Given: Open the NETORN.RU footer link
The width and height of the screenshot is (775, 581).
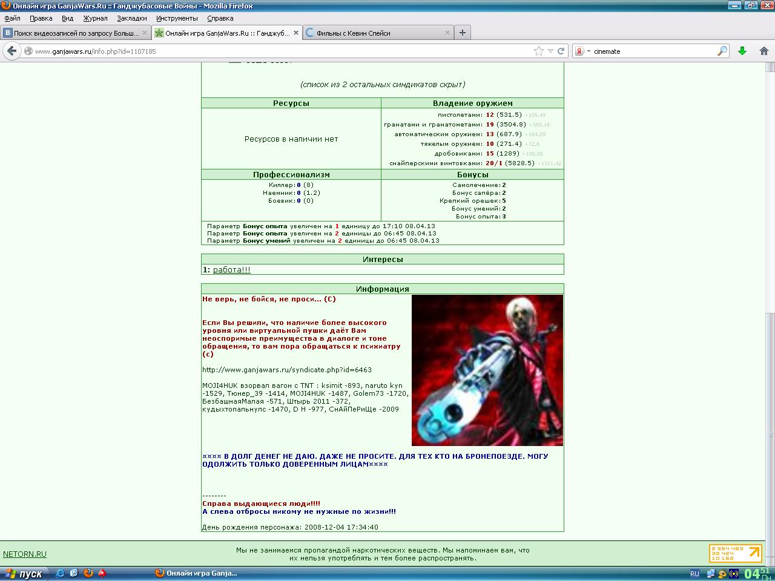Looking at the screenshot, I should point(25,554).
